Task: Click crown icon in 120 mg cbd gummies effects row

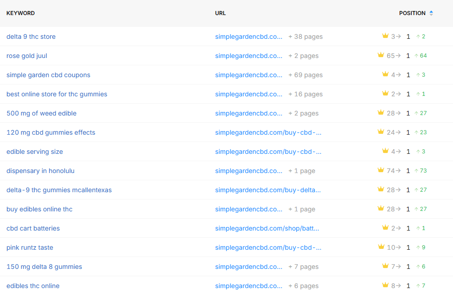Action: coord(381,132)
